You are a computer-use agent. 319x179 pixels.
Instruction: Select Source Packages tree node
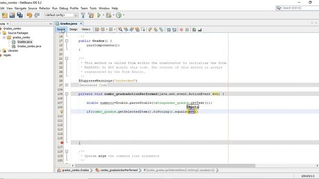(x=18, y=33)
